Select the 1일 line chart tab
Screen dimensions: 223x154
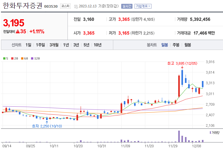pos(28,45)
